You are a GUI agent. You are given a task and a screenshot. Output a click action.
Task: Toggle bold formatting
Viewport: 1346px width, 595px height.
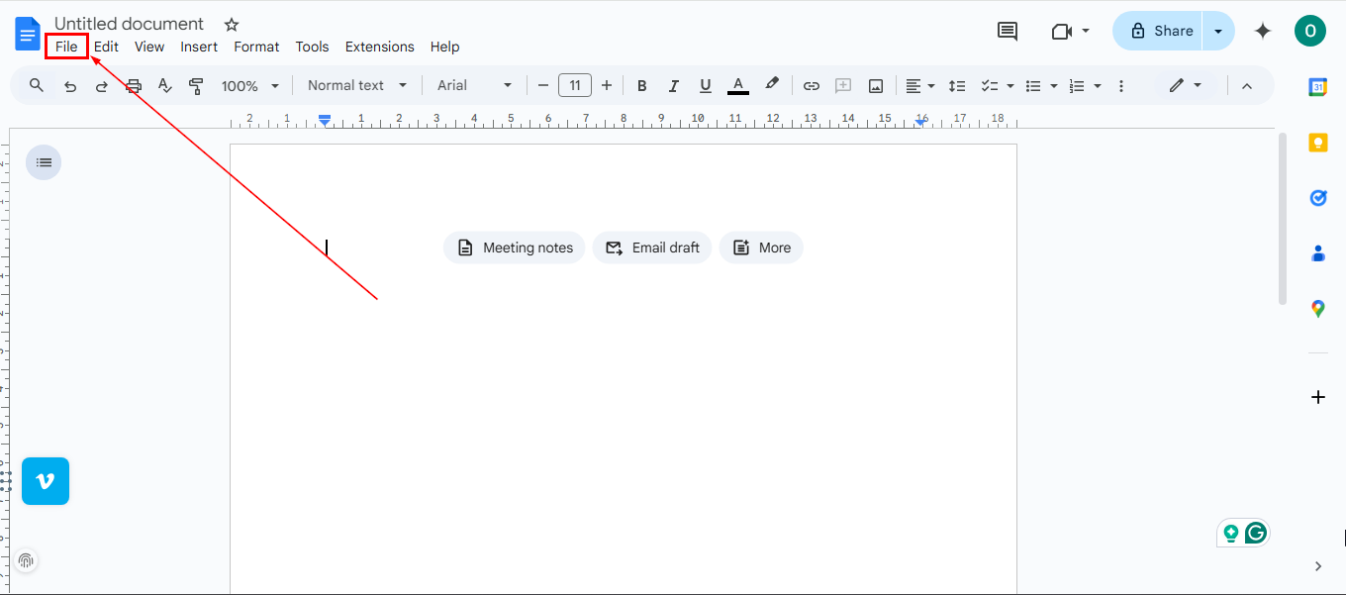(641, 85)
